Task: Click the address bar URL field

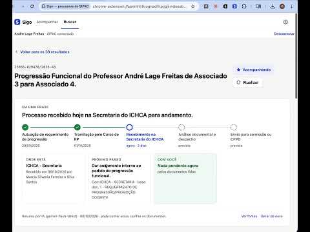Action: pos(139,6)
